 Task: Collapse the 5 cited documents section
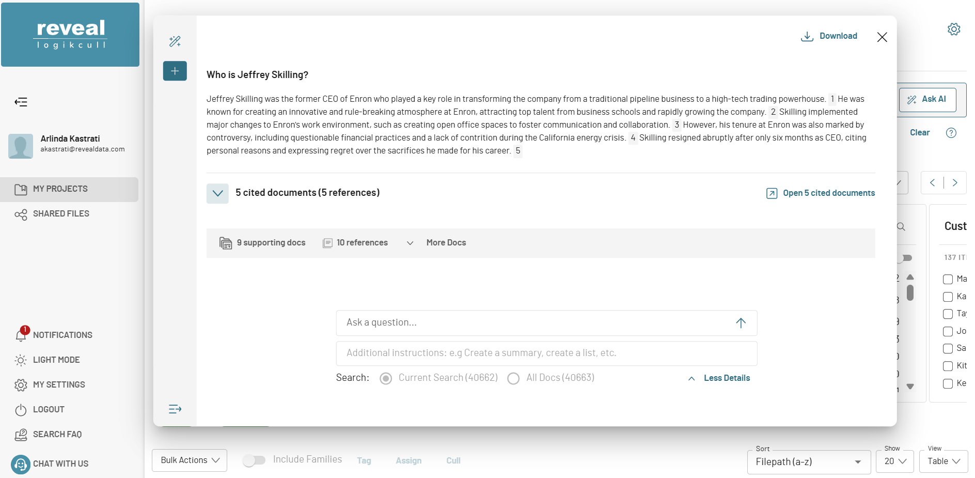pyautogui.click(x=217, y=193)
